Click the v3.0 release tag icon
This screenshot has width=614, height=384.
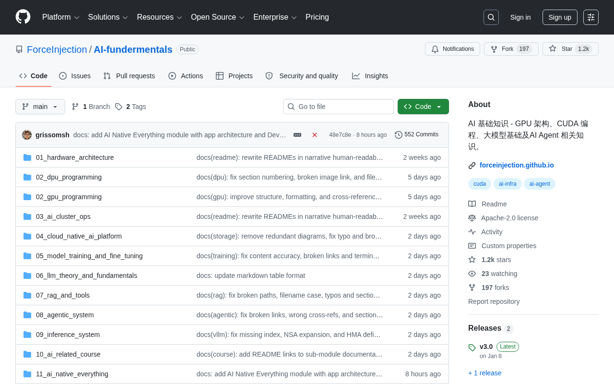(x=472, y=348)
